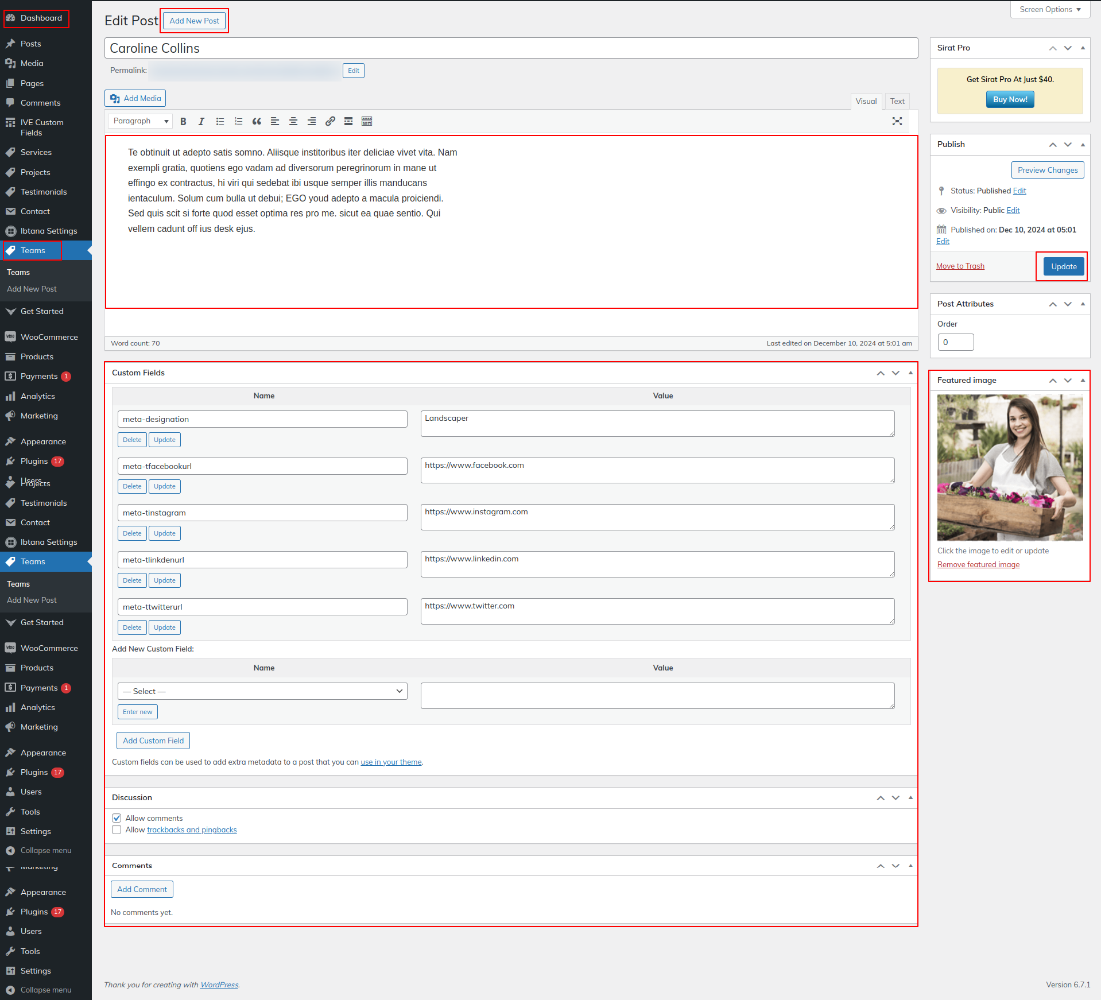Insert a numbered list
Viewport: 1101px width, 1000px height.
pyautogui.click(x=238, y=121)
